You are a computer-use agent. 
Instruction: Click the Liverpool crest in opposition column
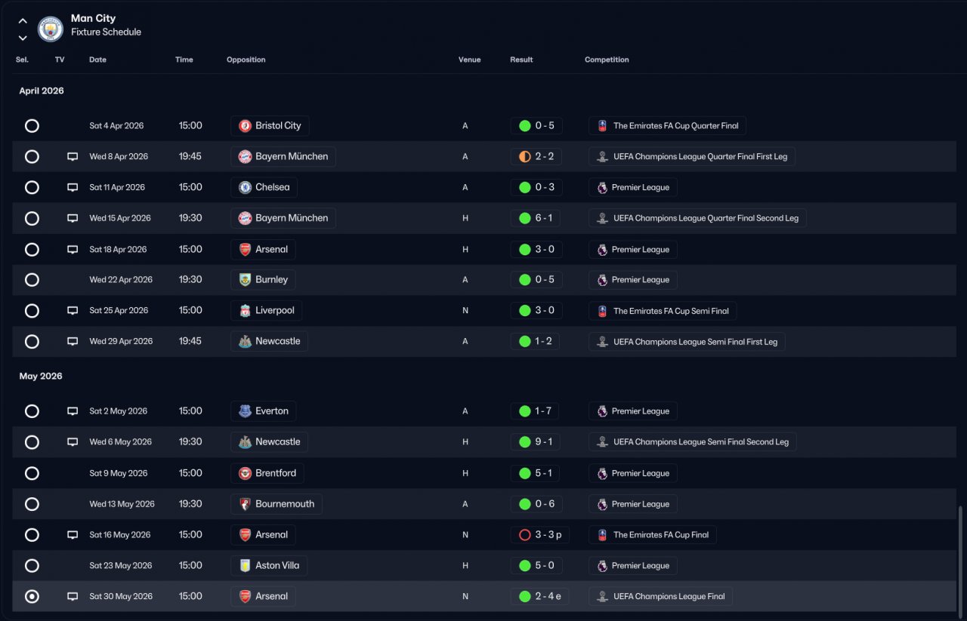click(245, 311)
